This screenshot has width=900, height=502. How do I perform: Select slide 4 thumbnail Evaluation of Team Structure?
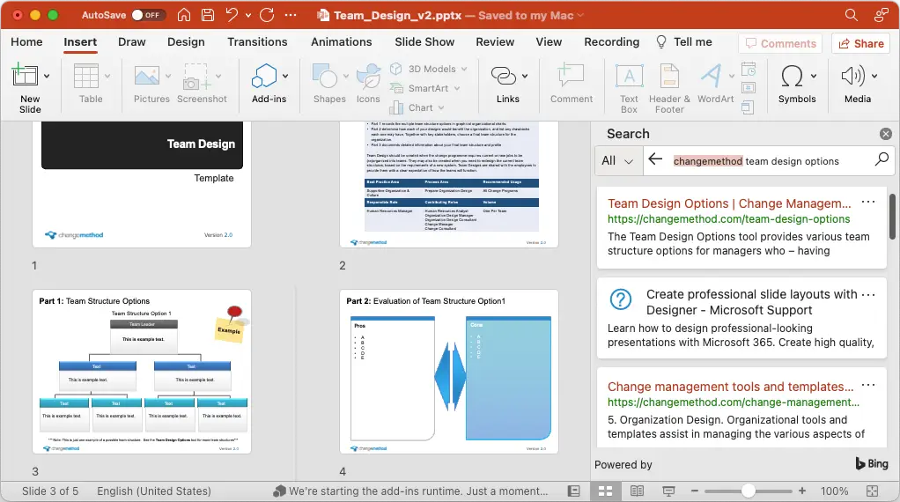click(449, 372)
